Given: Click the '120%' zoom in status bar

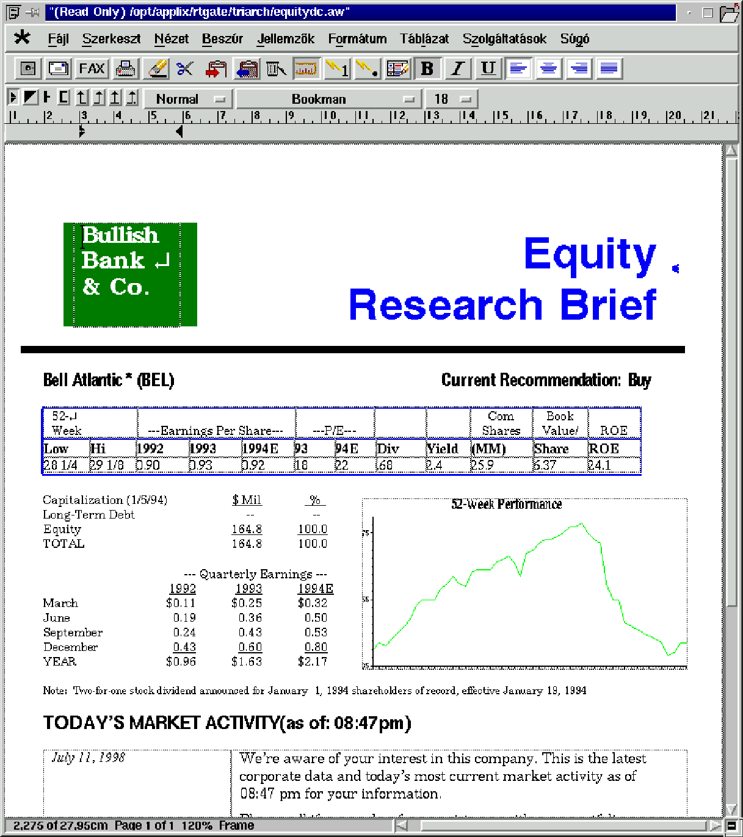Looking at the screenshot, I should (197, 825).
